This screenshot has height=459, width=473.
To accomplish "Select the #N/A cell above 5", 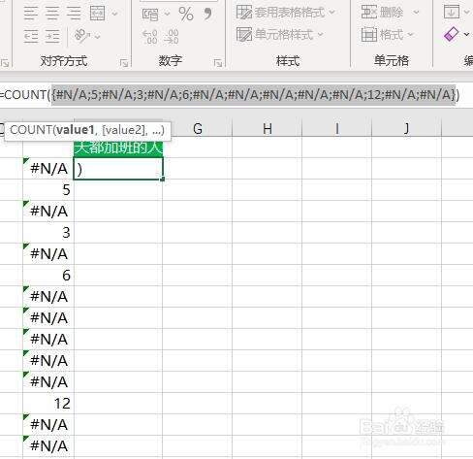I will (48, 169).
